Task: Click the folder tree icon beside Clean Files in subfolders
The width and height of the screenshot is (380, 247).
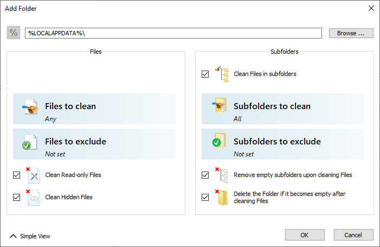Action: click(x=221, y=74)
